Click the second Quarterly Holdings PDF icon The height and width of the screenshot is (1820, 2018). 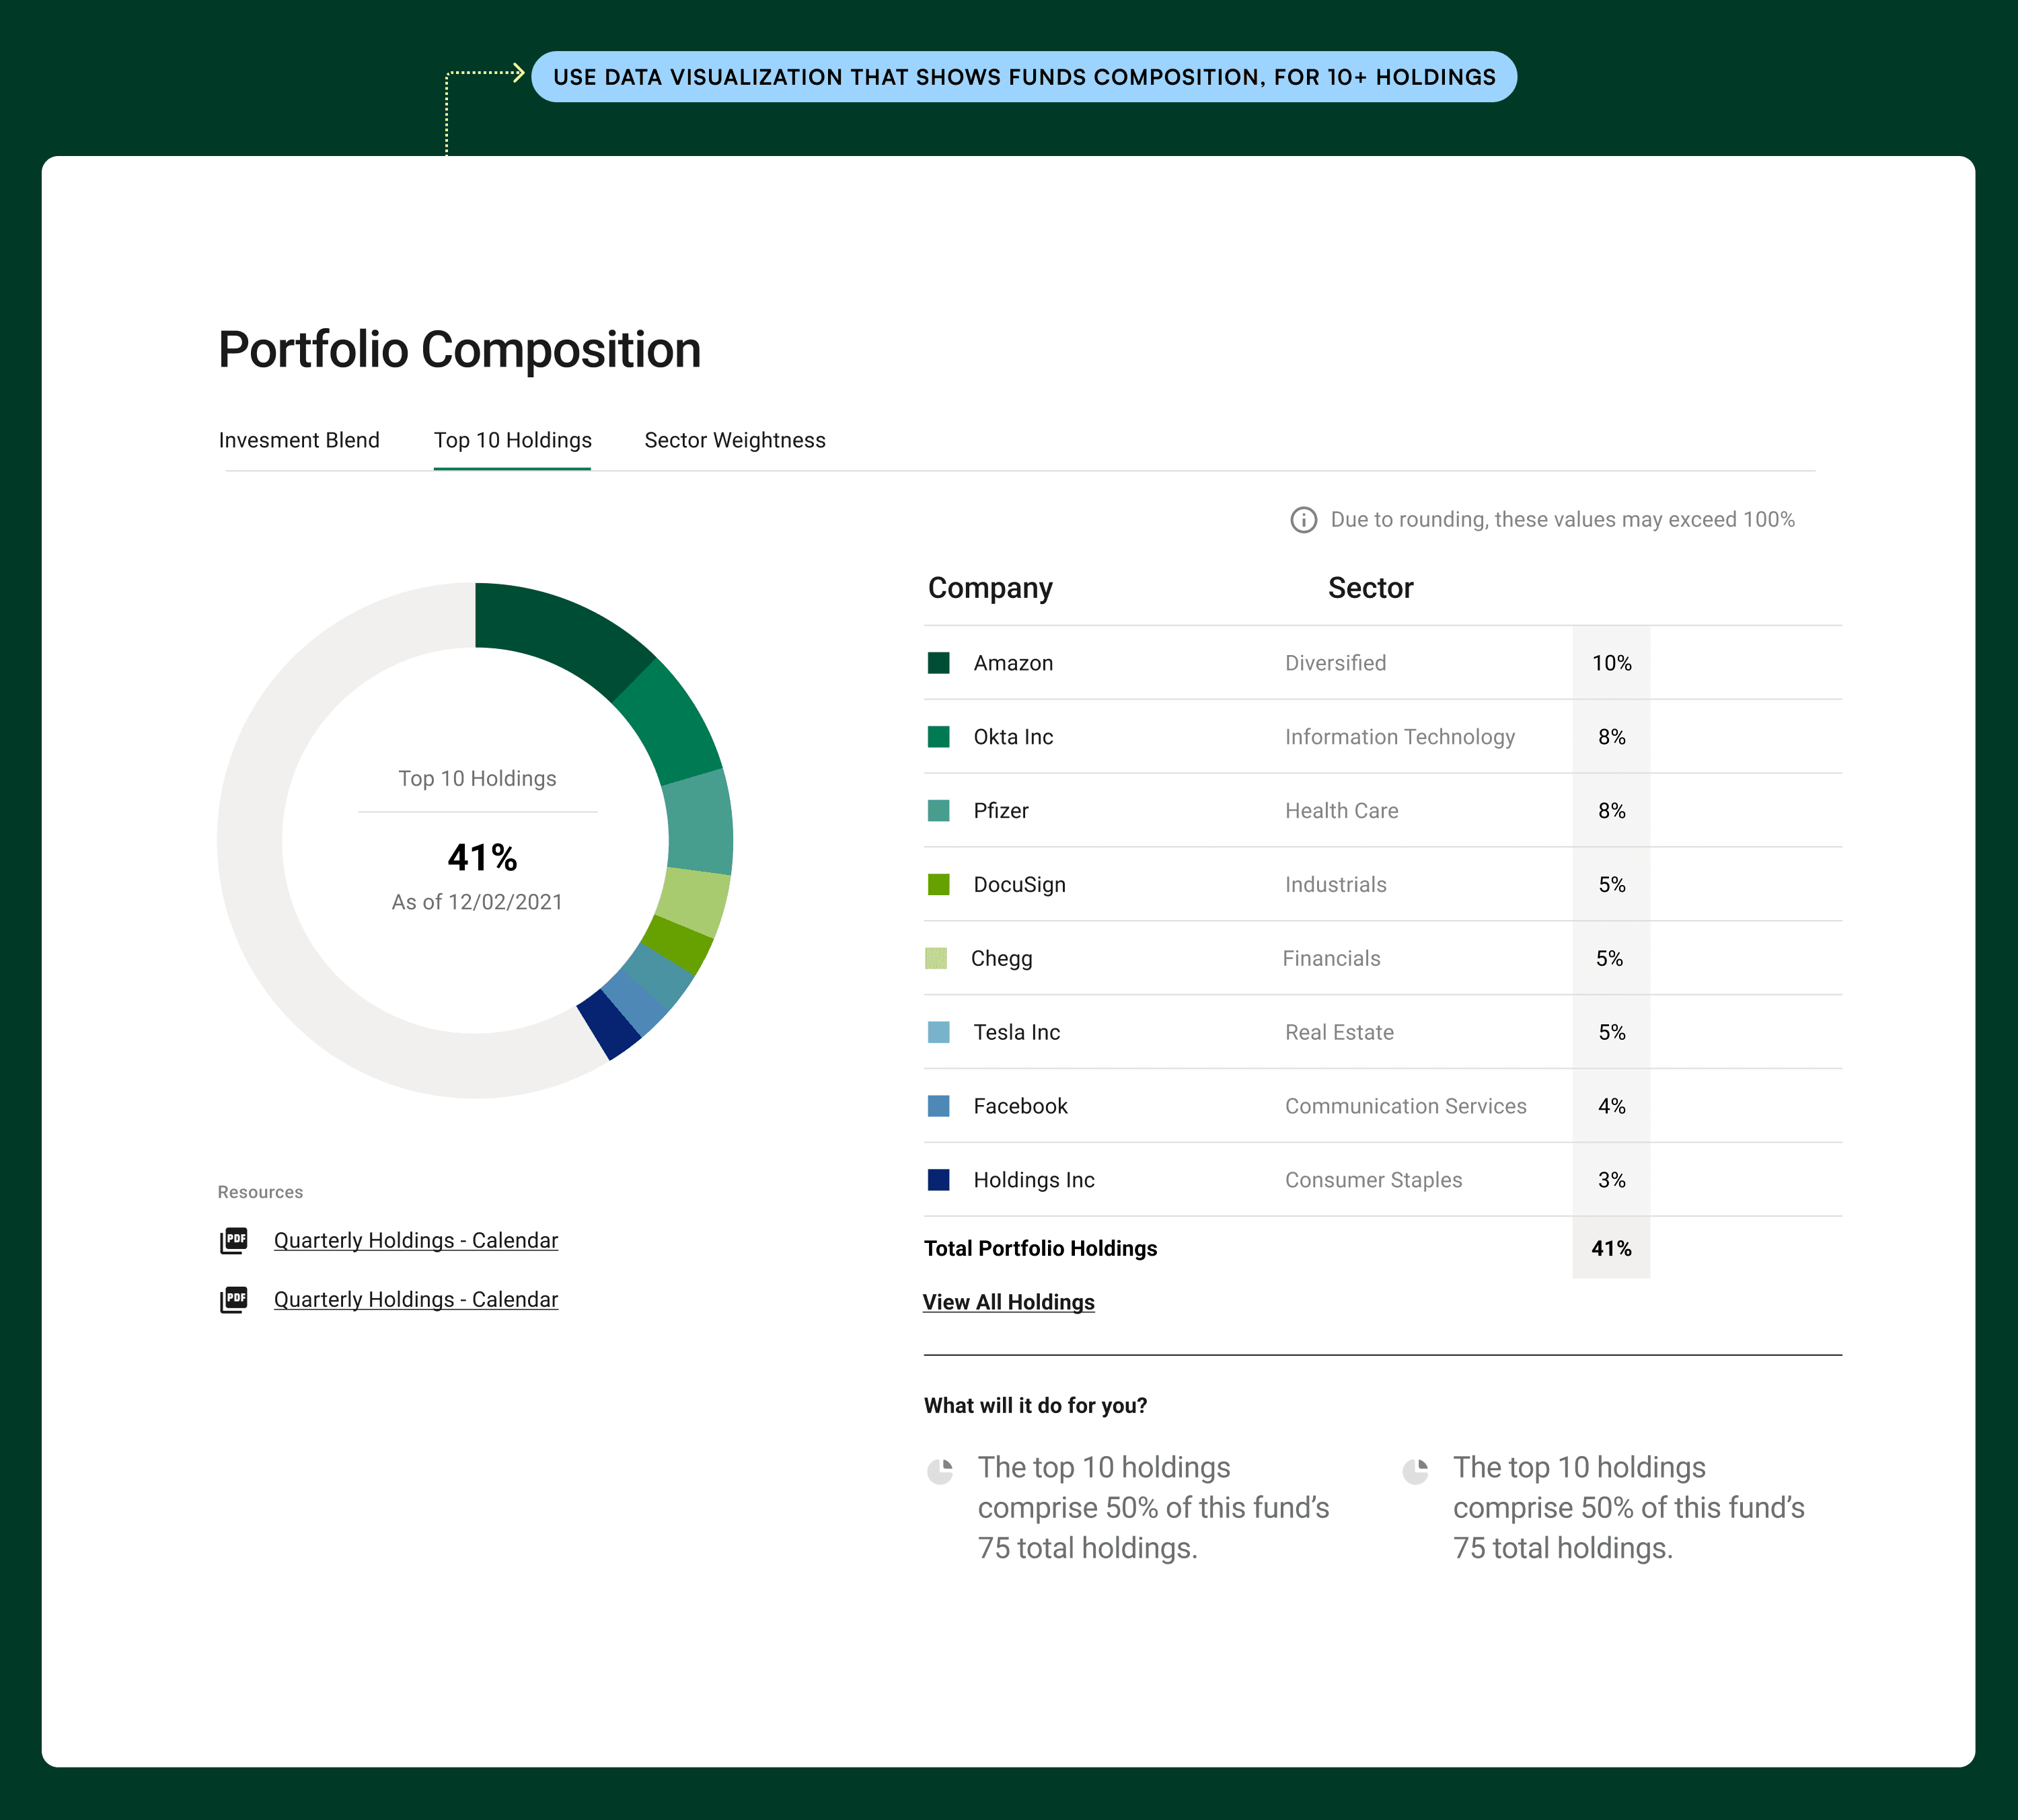[234, 1299]
